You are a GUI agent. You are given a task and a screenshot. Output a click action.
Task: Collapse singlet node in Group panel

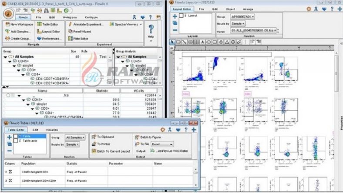pyautogui.click(x=14, y=66)
